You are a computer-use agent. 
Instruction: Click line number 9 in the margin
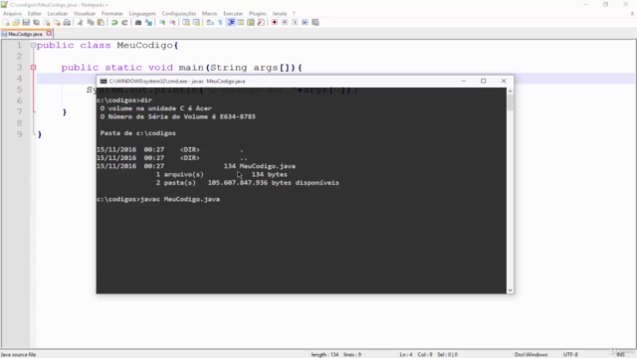pyautogui.click(x=19, y=134)
